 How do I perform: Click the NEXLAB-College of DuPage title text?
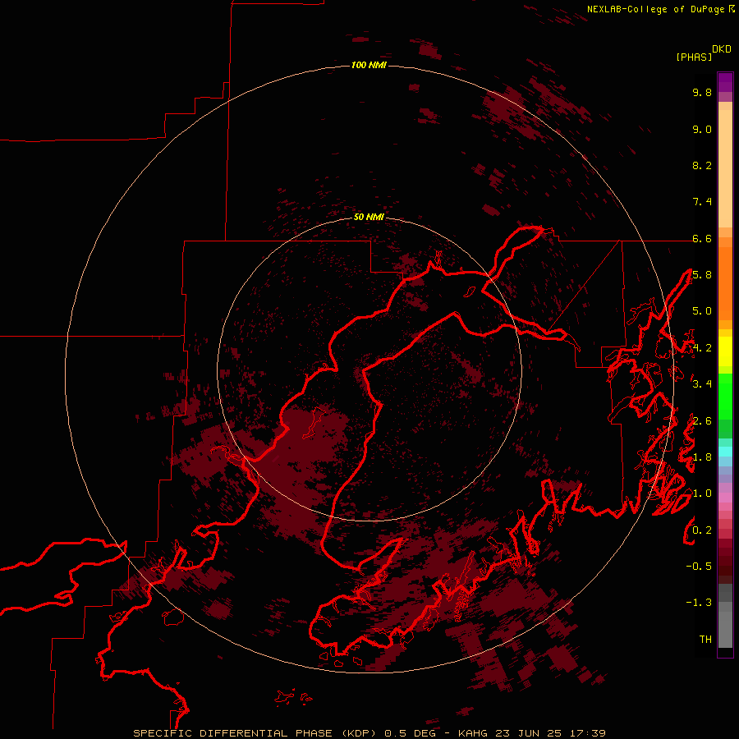[658, 9]
